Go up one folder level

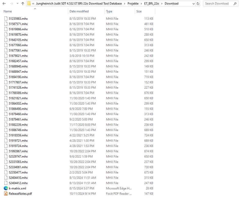[23, 4]
